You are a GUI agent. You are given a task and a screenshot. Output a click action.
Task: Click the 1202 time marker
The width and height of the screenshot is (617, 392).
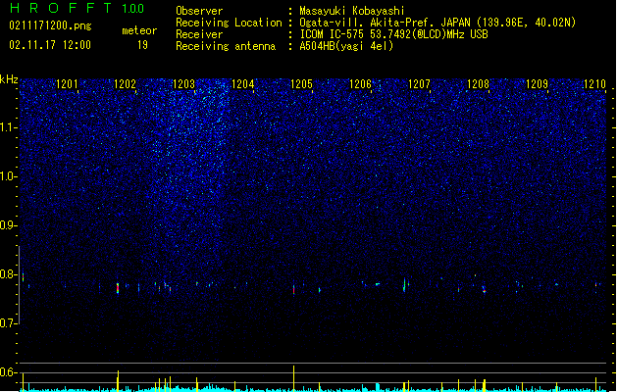(125, 83)
